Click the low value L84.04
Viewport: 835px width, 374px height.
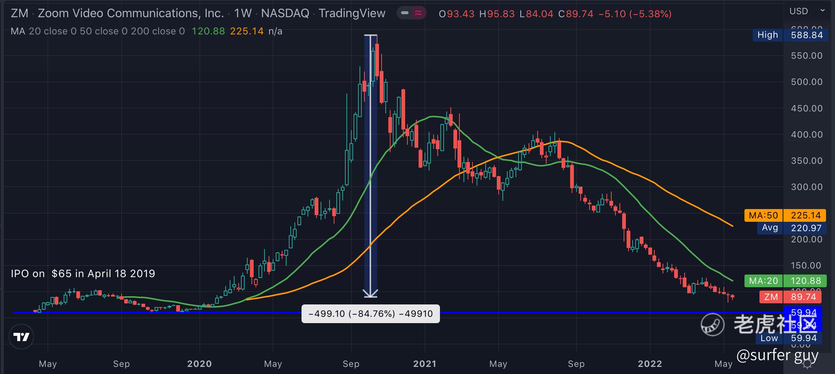(536, 14)
